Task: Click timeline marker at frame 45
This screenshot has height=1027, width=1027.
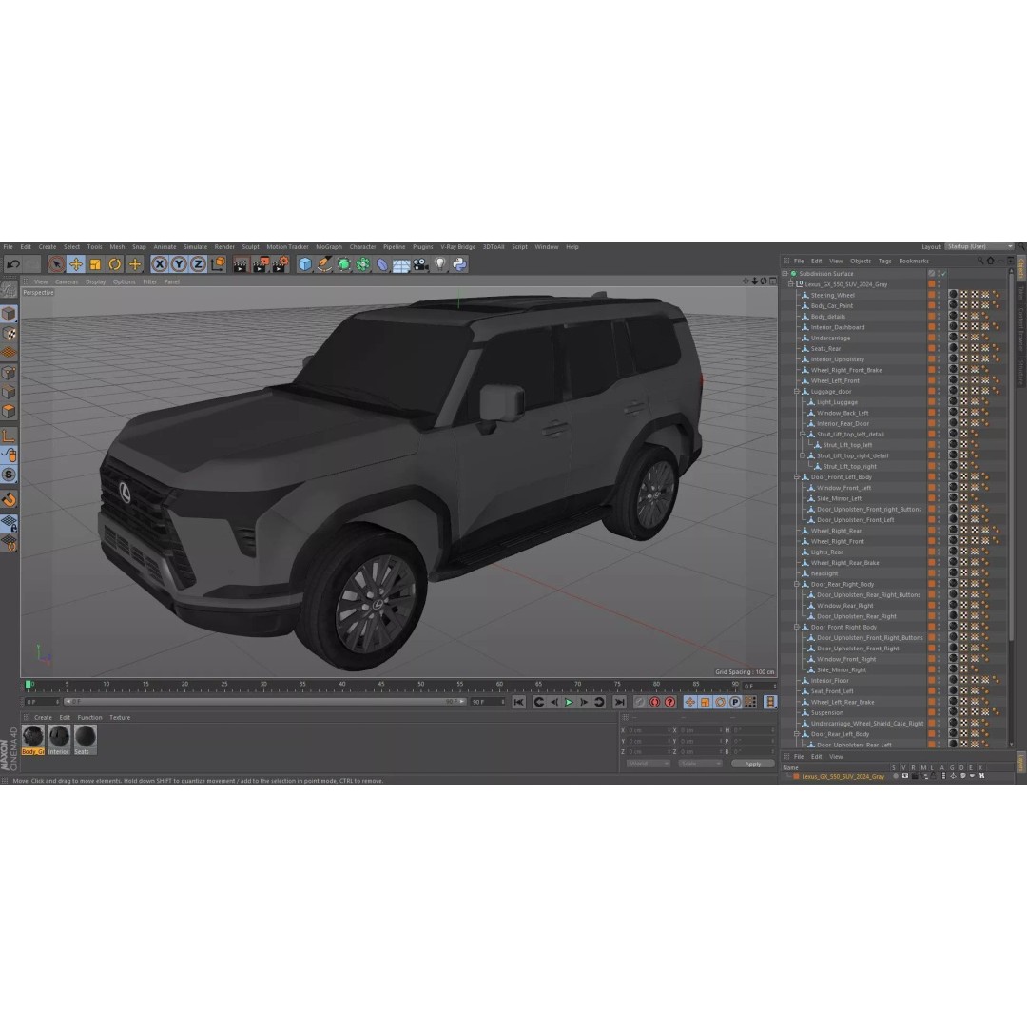Action: pos(381,685)
